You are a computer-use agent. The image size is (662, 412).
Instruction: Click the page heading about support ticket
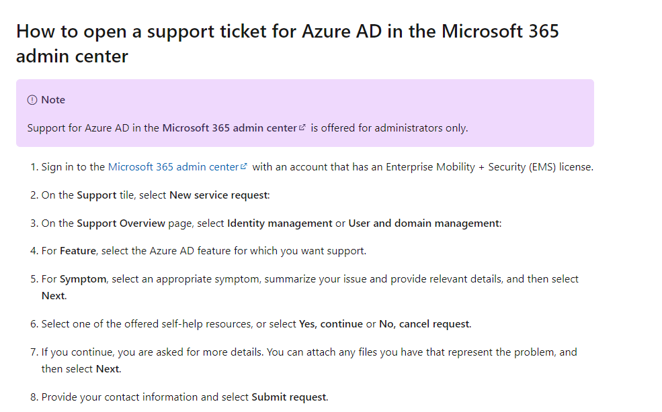(x=287, y=43)
